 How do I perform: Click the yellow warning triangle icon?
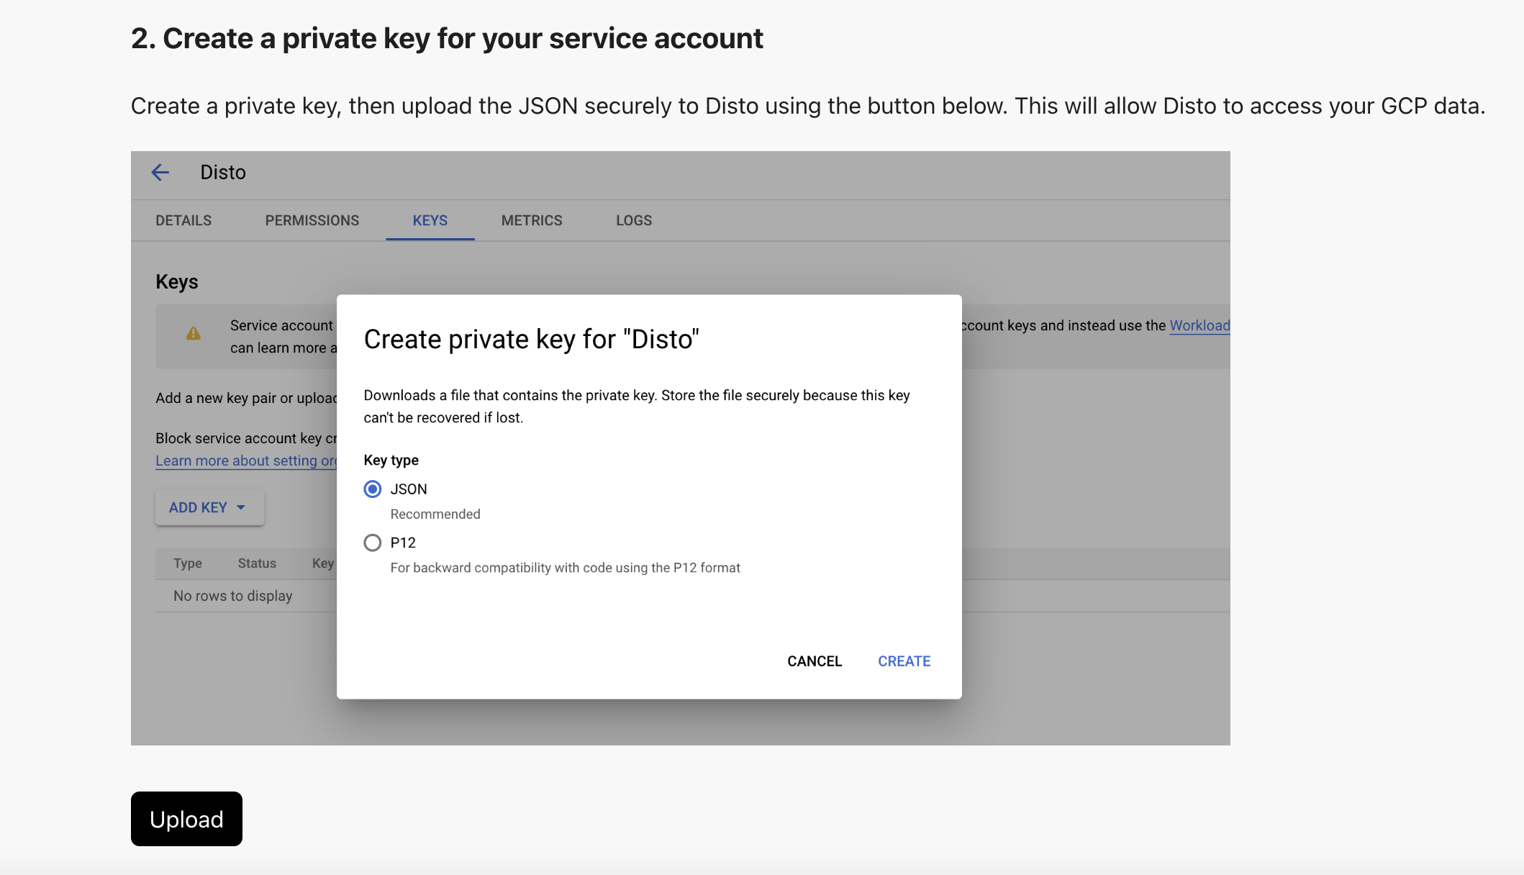[194, 334]
